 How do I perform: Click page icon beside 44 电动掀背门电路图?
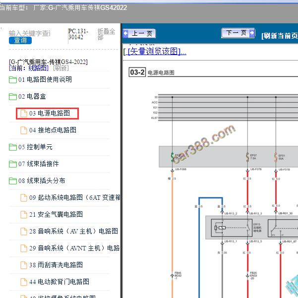click(24, 282)
